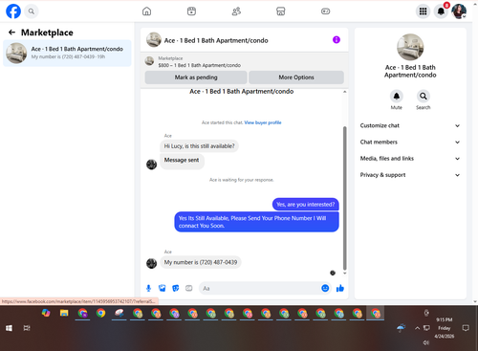The image size is (478, 351).
Task: Show hidden system tray icons
Action: [x=417, y=328]
